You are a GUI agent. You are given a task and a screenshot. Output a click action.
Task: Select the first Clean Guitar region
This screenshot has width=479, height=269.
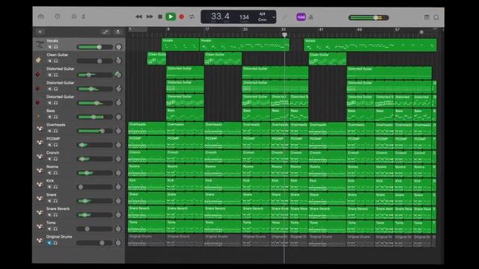point(156,58)
